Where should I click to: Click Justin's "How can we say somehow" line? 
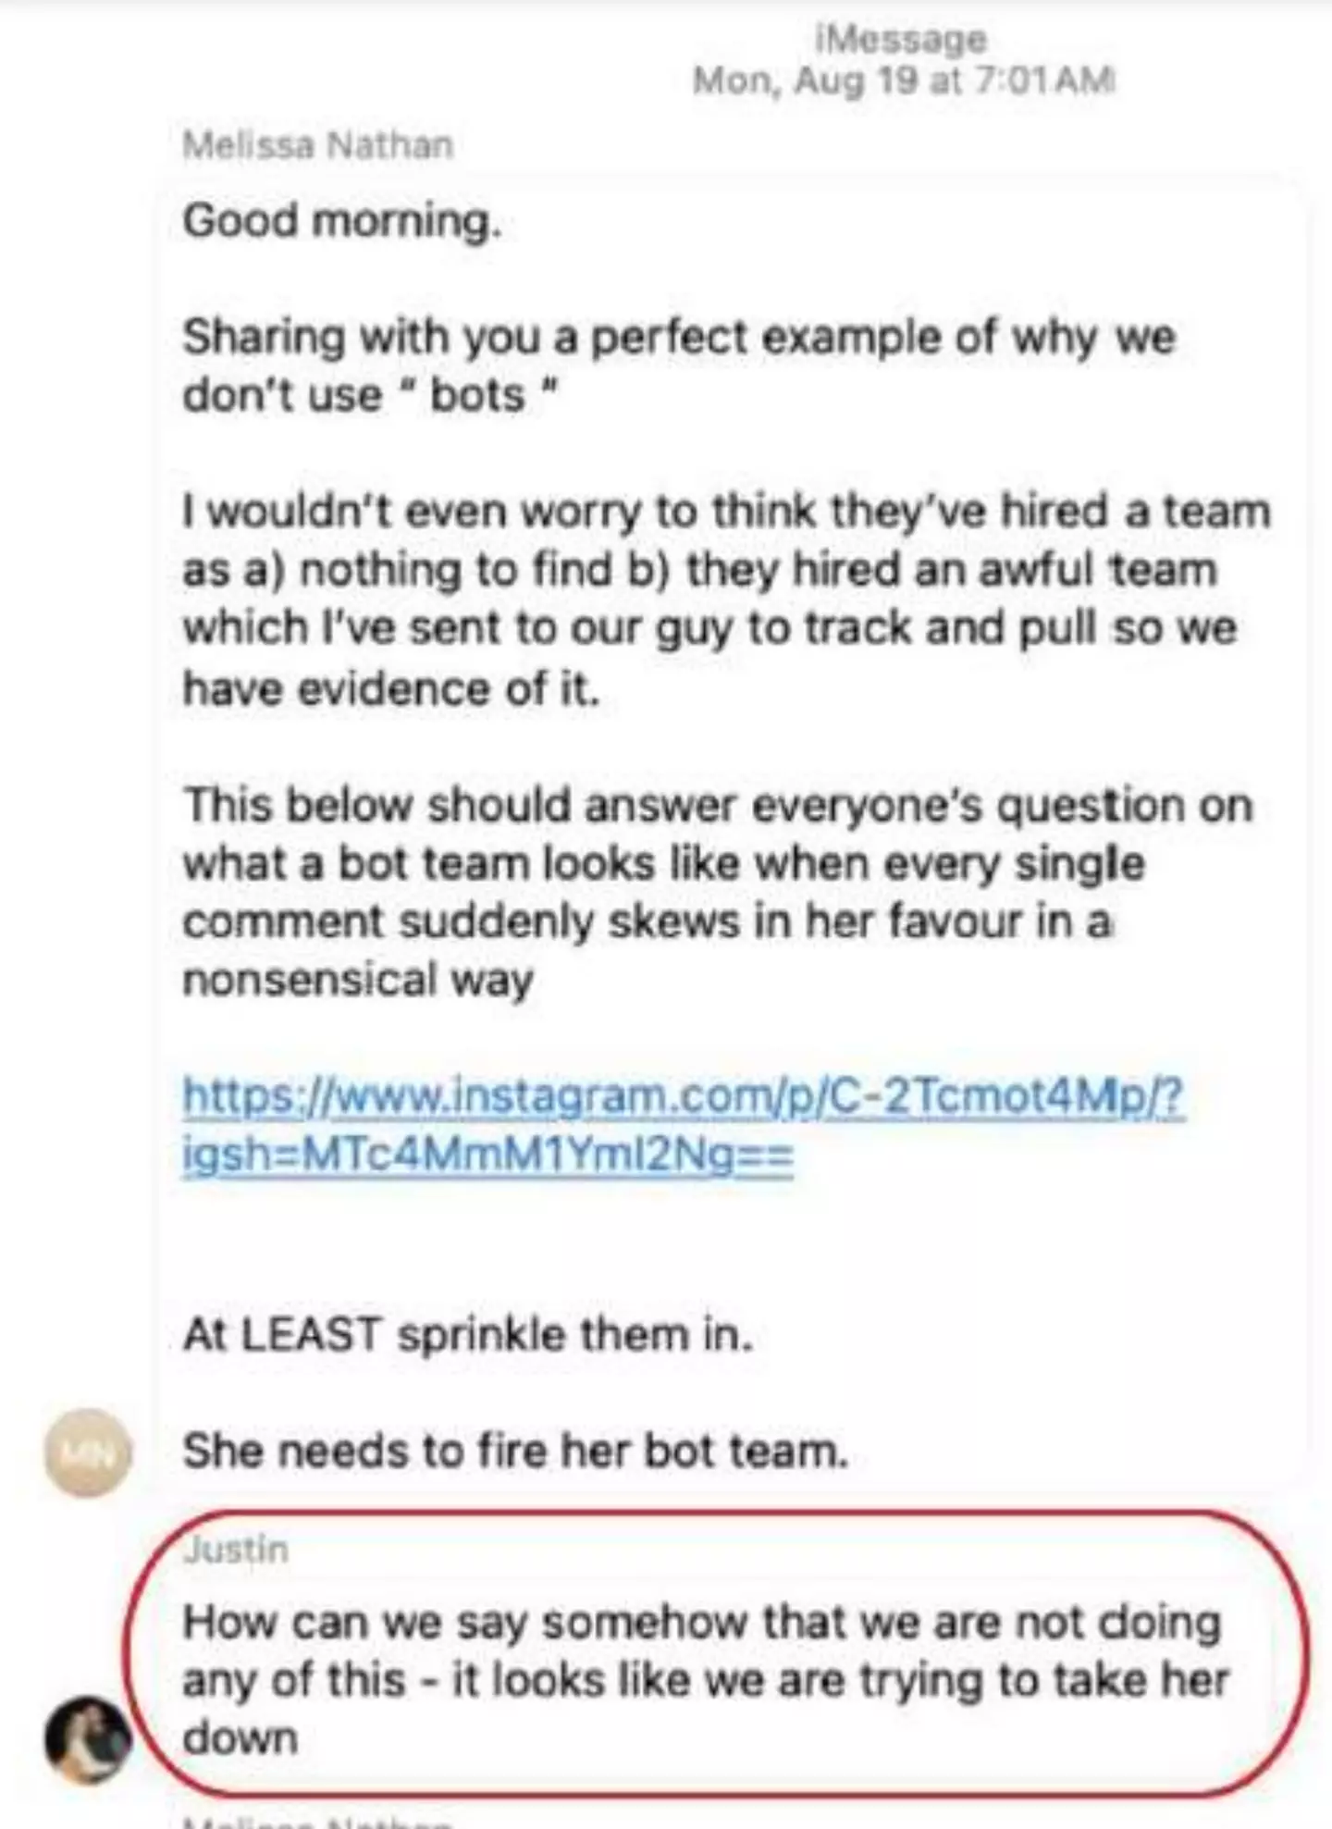tap(701, 1623)
